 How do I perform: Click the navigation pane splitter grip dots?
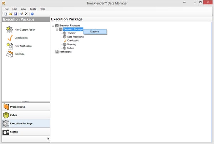click(26, 102)
